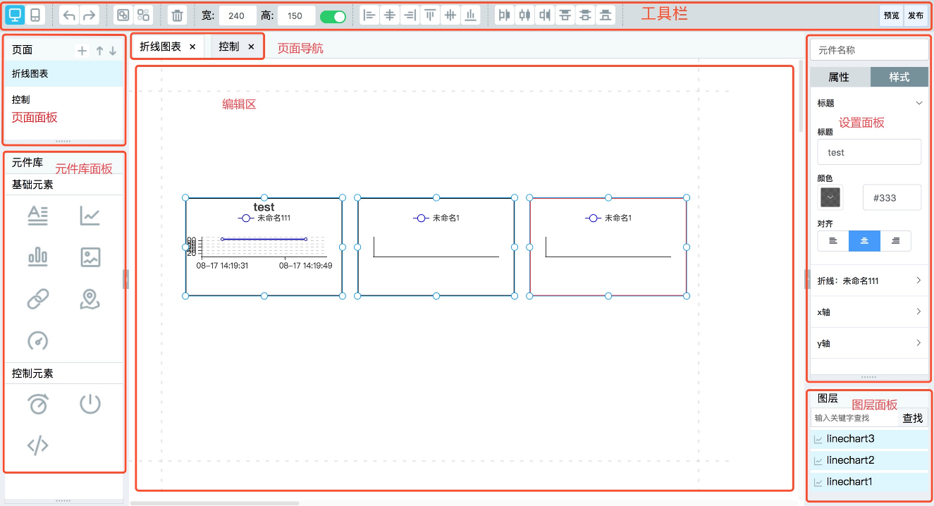Collapse the 标题 section chevron
This screenshot has width=934, height=506.
[918, 103]
